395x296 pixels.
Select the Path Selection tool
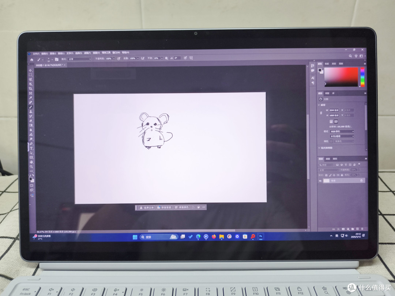coord(31,153)
